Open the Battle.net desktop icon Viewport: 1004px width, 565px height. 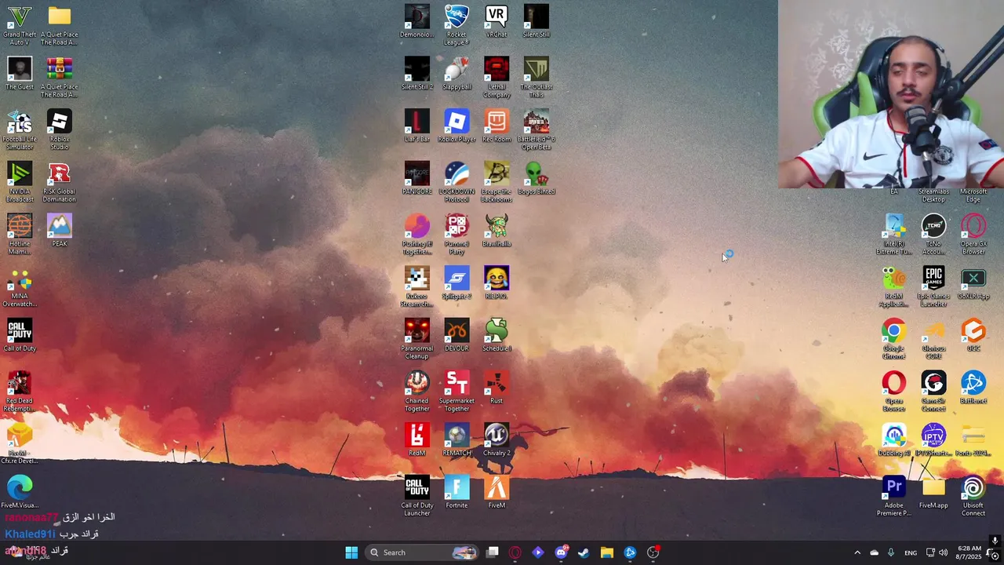click(973, 388)
